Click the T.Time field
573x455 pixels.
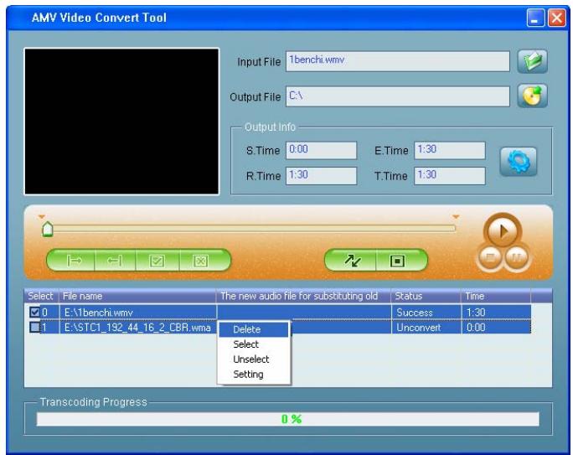click(450, 176)
